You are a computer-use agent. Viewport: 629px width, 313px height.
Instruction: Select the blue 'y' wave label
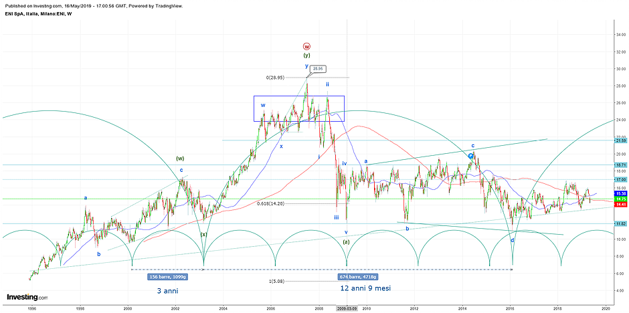[306, 66]
